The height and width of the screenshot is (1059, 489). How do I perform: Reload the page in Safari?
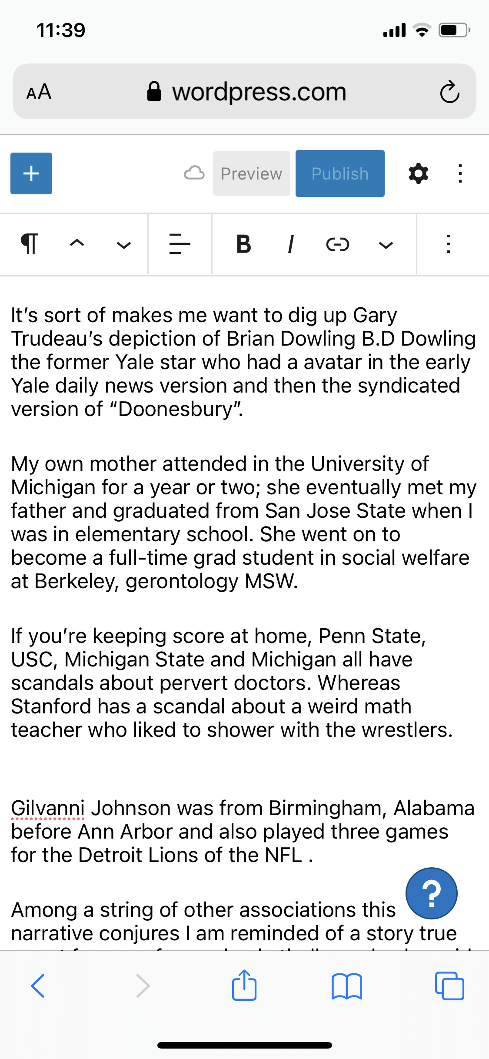click(x=449, y=92)
